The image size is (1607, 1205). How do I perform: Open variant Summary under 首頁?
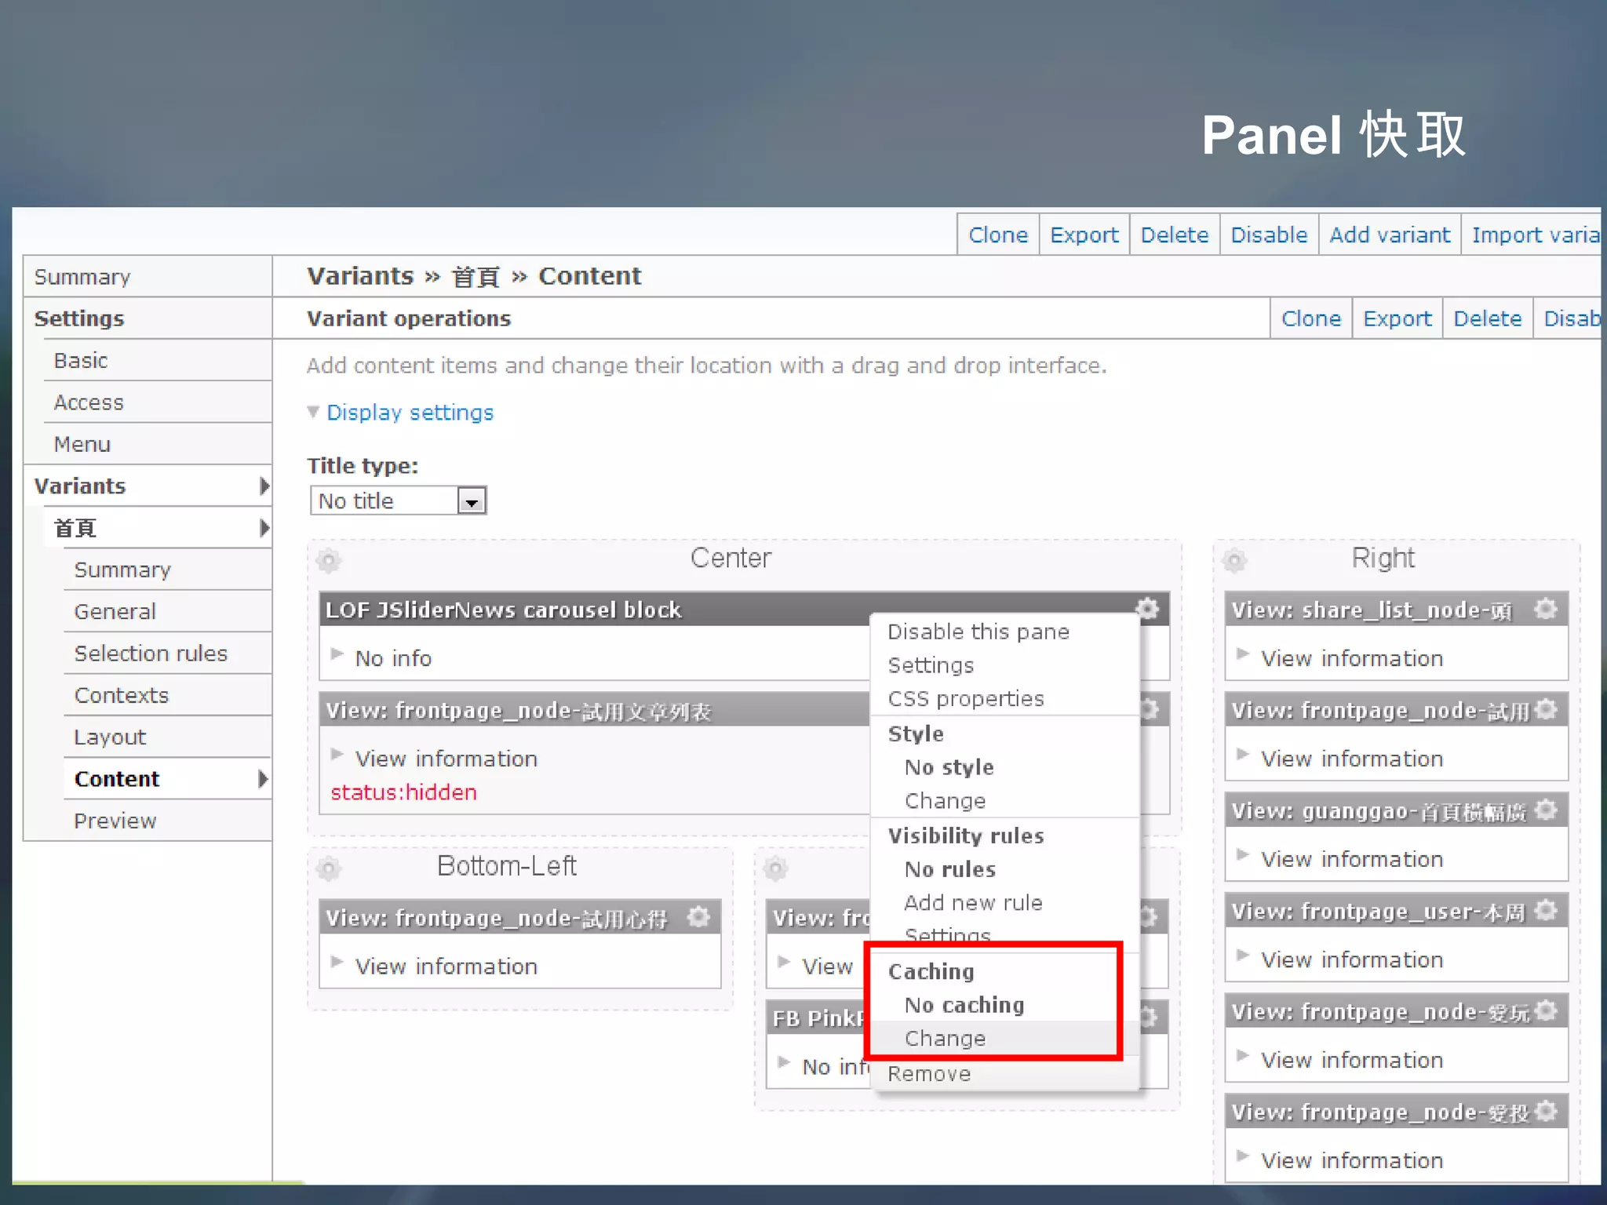(167, 570)
